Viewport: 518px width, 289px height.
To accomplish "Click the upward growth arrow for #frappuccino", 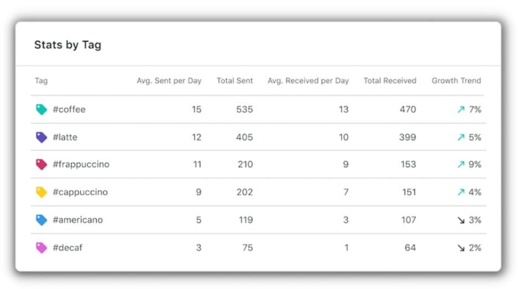I will [x=461, y=164].
